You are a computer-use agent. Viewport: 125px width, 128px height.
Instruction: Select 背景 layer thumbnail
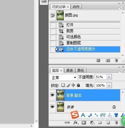click(x=60, y=107)
